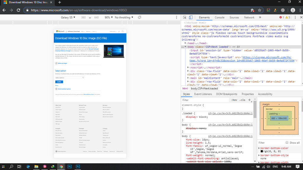The width and height of the screenshot is (303, 170).
Task: Select the body.CSPvNext.loaded breadcrumb item
Action: [204, 89]
